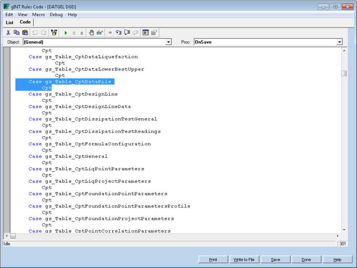This screenshot has width=357, height=268.
Task: Open the Macro menu
Action: pos(38,15)
